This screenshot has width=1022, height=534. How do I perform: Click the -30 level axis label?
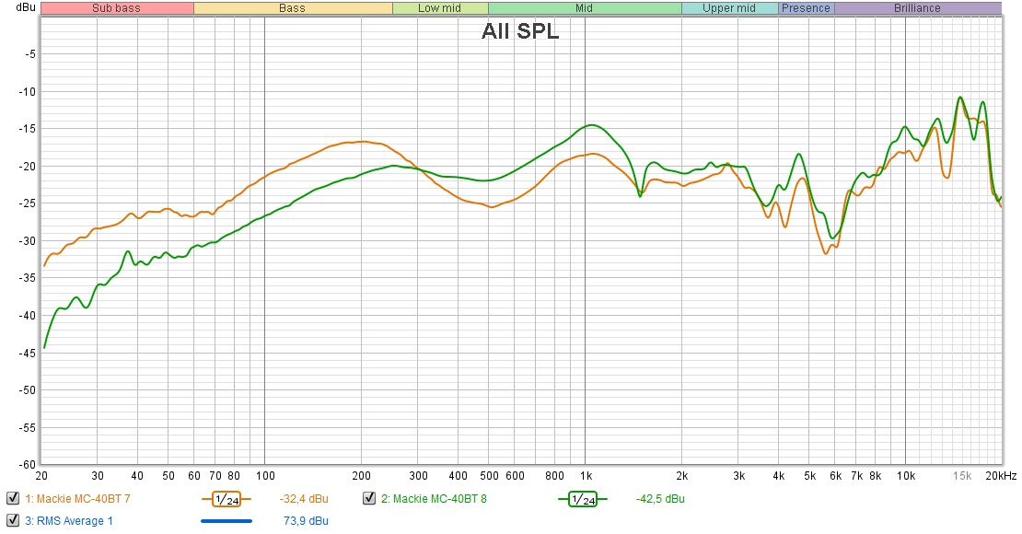click(27, 240)
